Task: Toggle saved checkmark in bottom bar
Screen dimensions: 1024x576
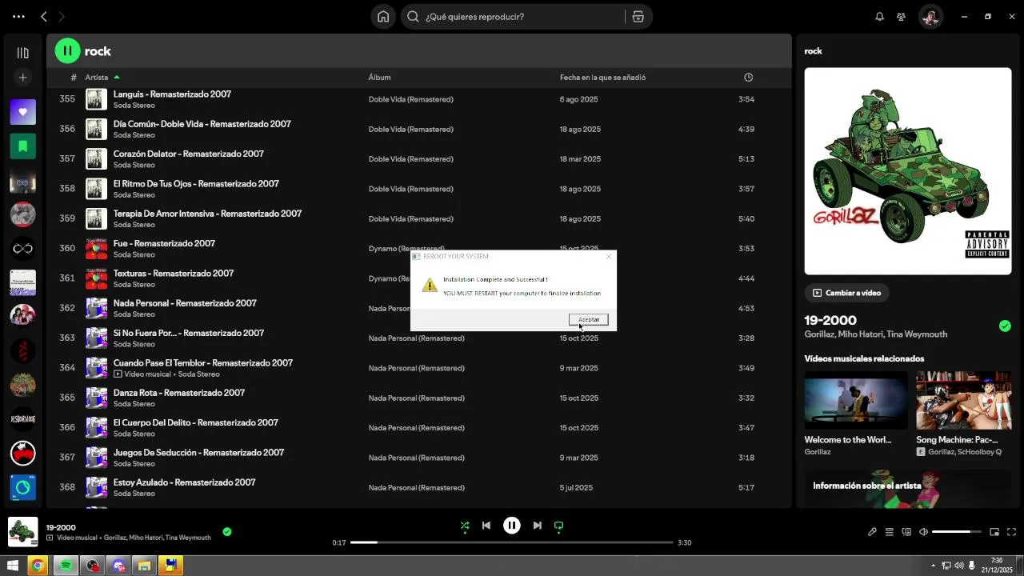Action: (227, 531)
